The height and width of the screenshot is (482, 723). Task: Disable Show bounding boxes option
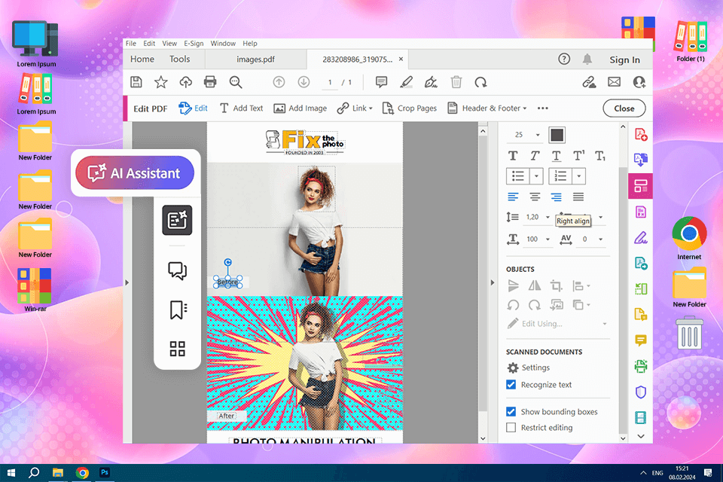click(x=511, y=412)
